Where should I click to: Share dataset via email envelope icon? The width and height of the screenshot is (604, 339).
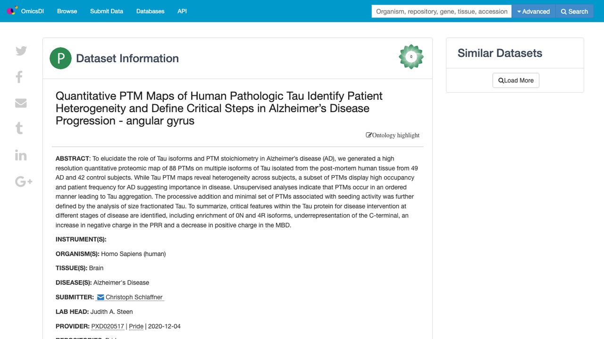coord(21,103)
